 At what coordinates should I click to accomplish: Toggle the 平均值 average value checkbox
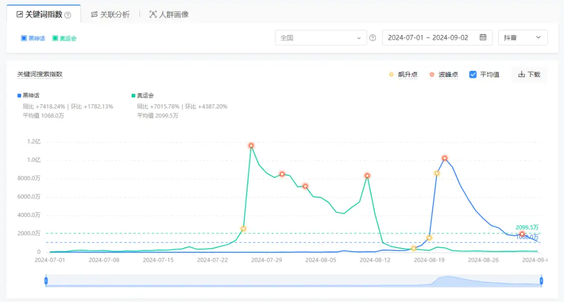(x=473, y=74)
